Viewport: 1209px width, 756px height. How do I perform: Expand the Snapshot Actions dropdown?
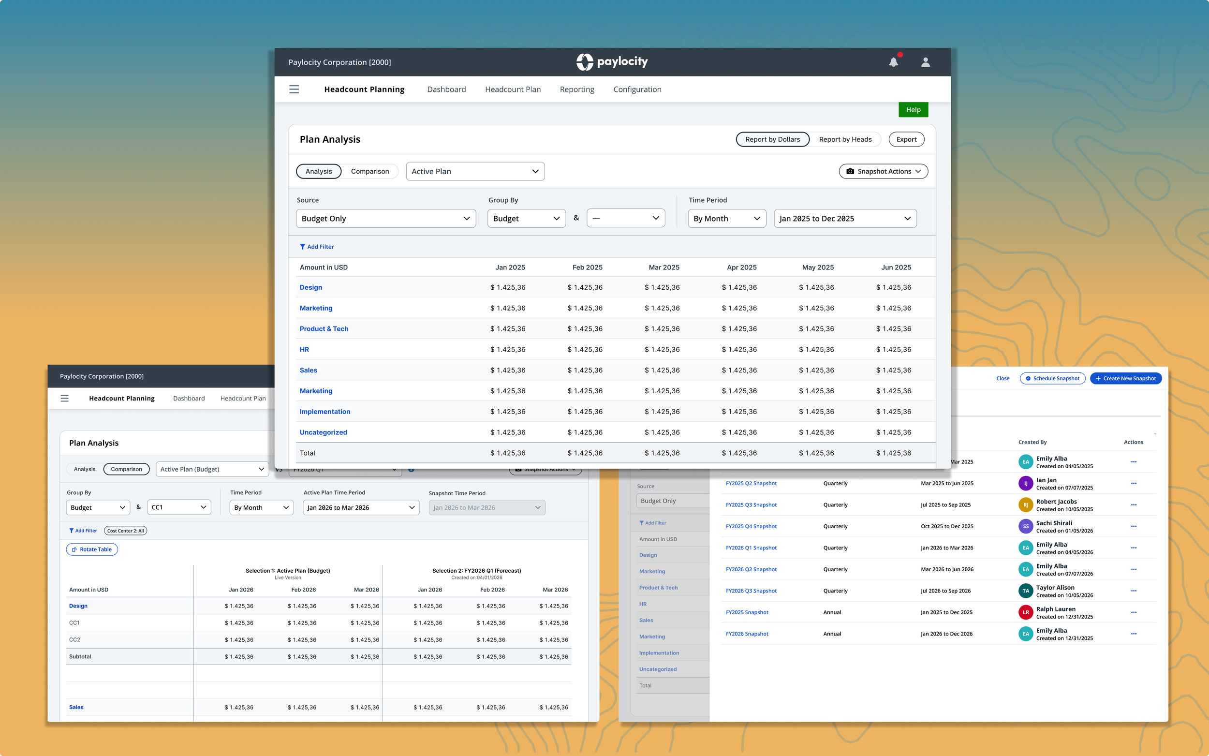coord(883,171)
